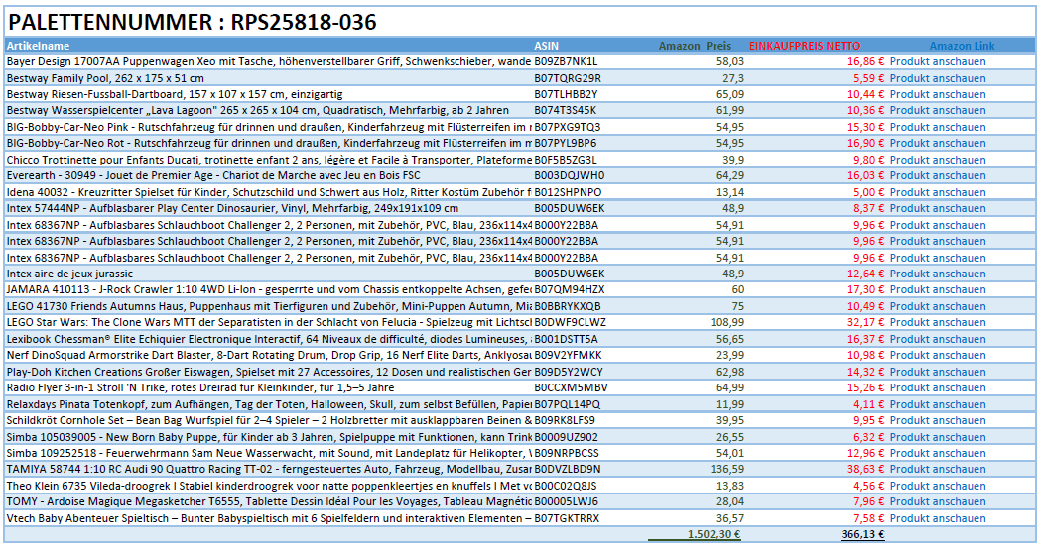Select the PALETTENNUMMER RPS25818-036 title cell

coord(193,23)
